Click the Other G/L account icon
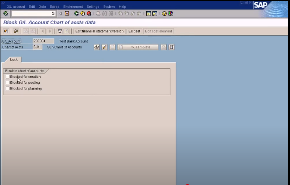This screenshot has width=290, height=185. pyautogui.click(x=6, y=31)
